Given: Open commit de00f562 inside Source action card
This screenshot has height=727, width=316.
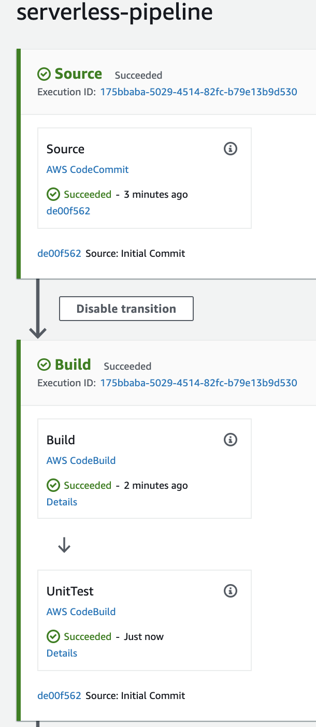Looking at the screenshot, I should pos(68,211).
